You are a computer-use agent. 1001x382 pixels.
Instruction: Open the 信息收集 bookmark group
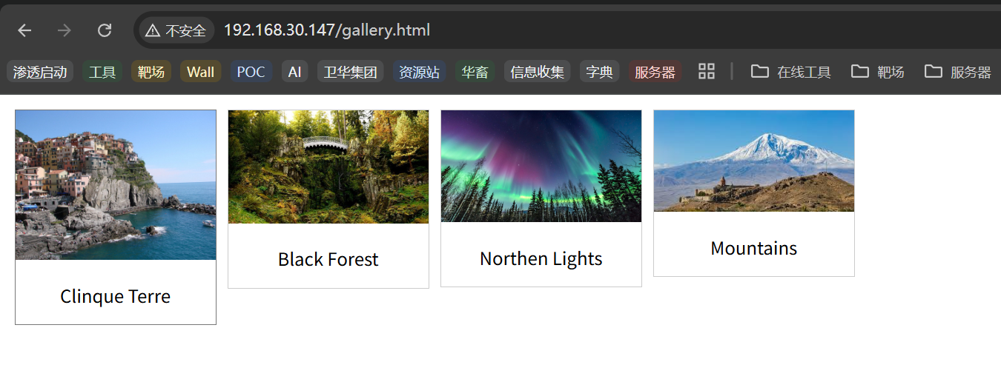(x=537, y=72)
